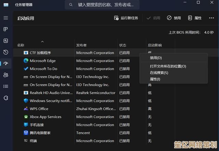Image resolution: width=219 pixels, height=151 pixels.
Task: Select 打开文件所在的位置(O) from context menu
Action: click(x=168, y=66)
